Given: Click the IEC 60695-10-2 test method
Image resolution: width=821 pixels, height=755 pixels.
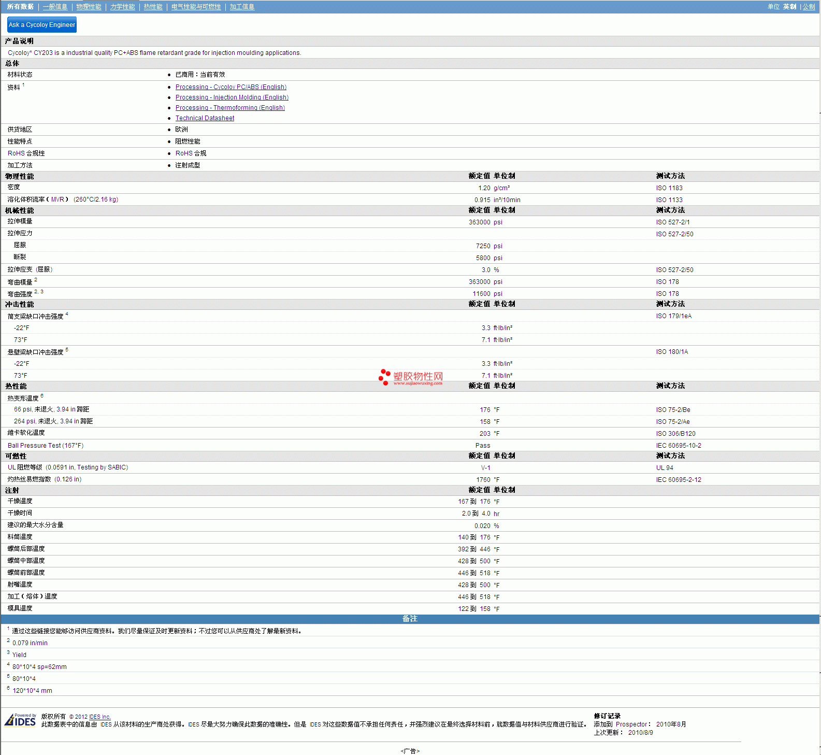Looking at the screenshot, I should click(679, 446).
